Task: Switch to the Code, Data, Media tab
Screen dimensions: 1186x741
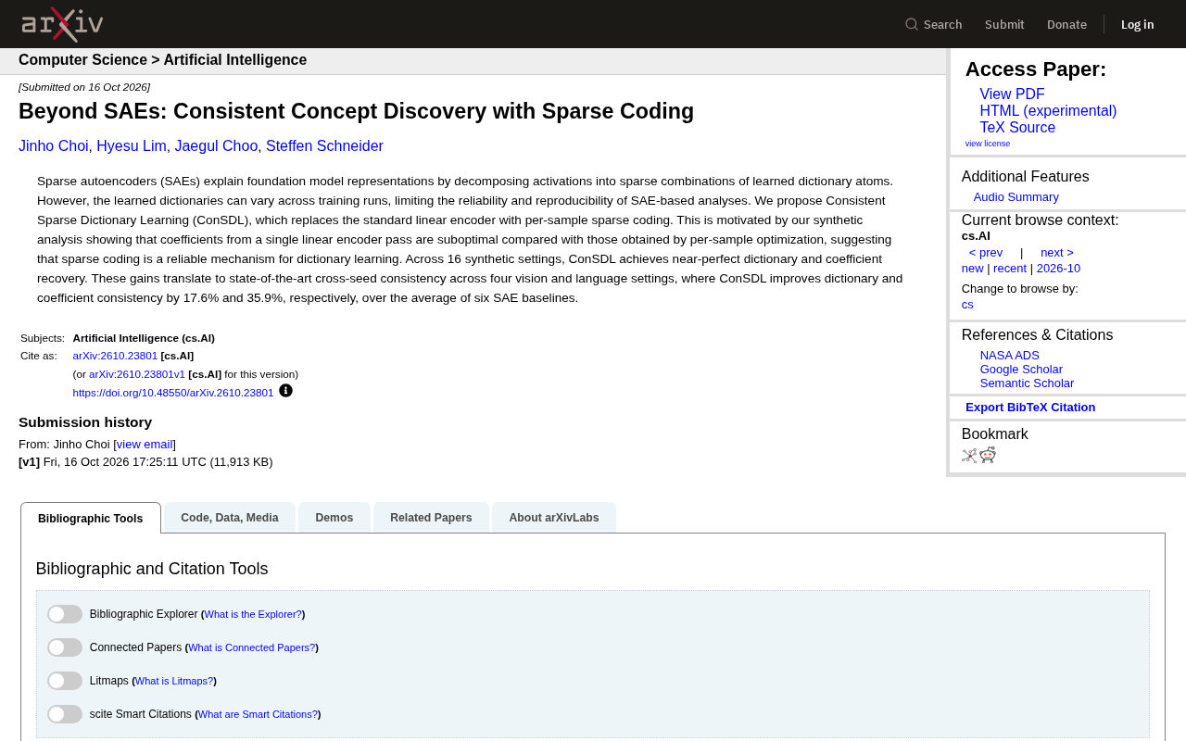Action: [230, 518]
